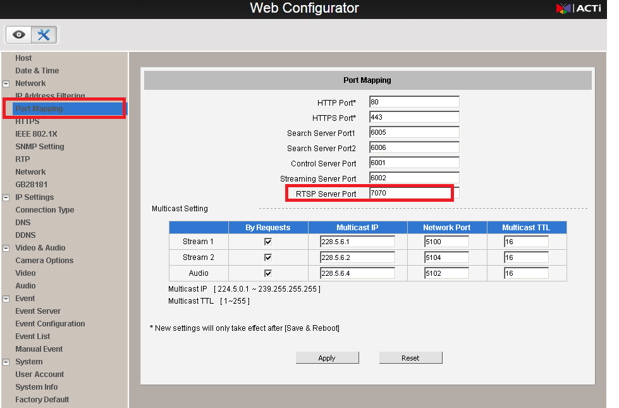Collapse the Network tree section
This screenshot has height=408, width=619.
coord(6,83)
